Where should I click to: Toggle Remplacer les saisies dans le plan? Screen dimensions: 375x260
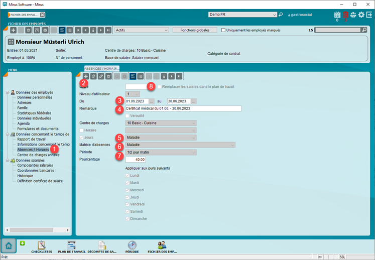point(159,87)
